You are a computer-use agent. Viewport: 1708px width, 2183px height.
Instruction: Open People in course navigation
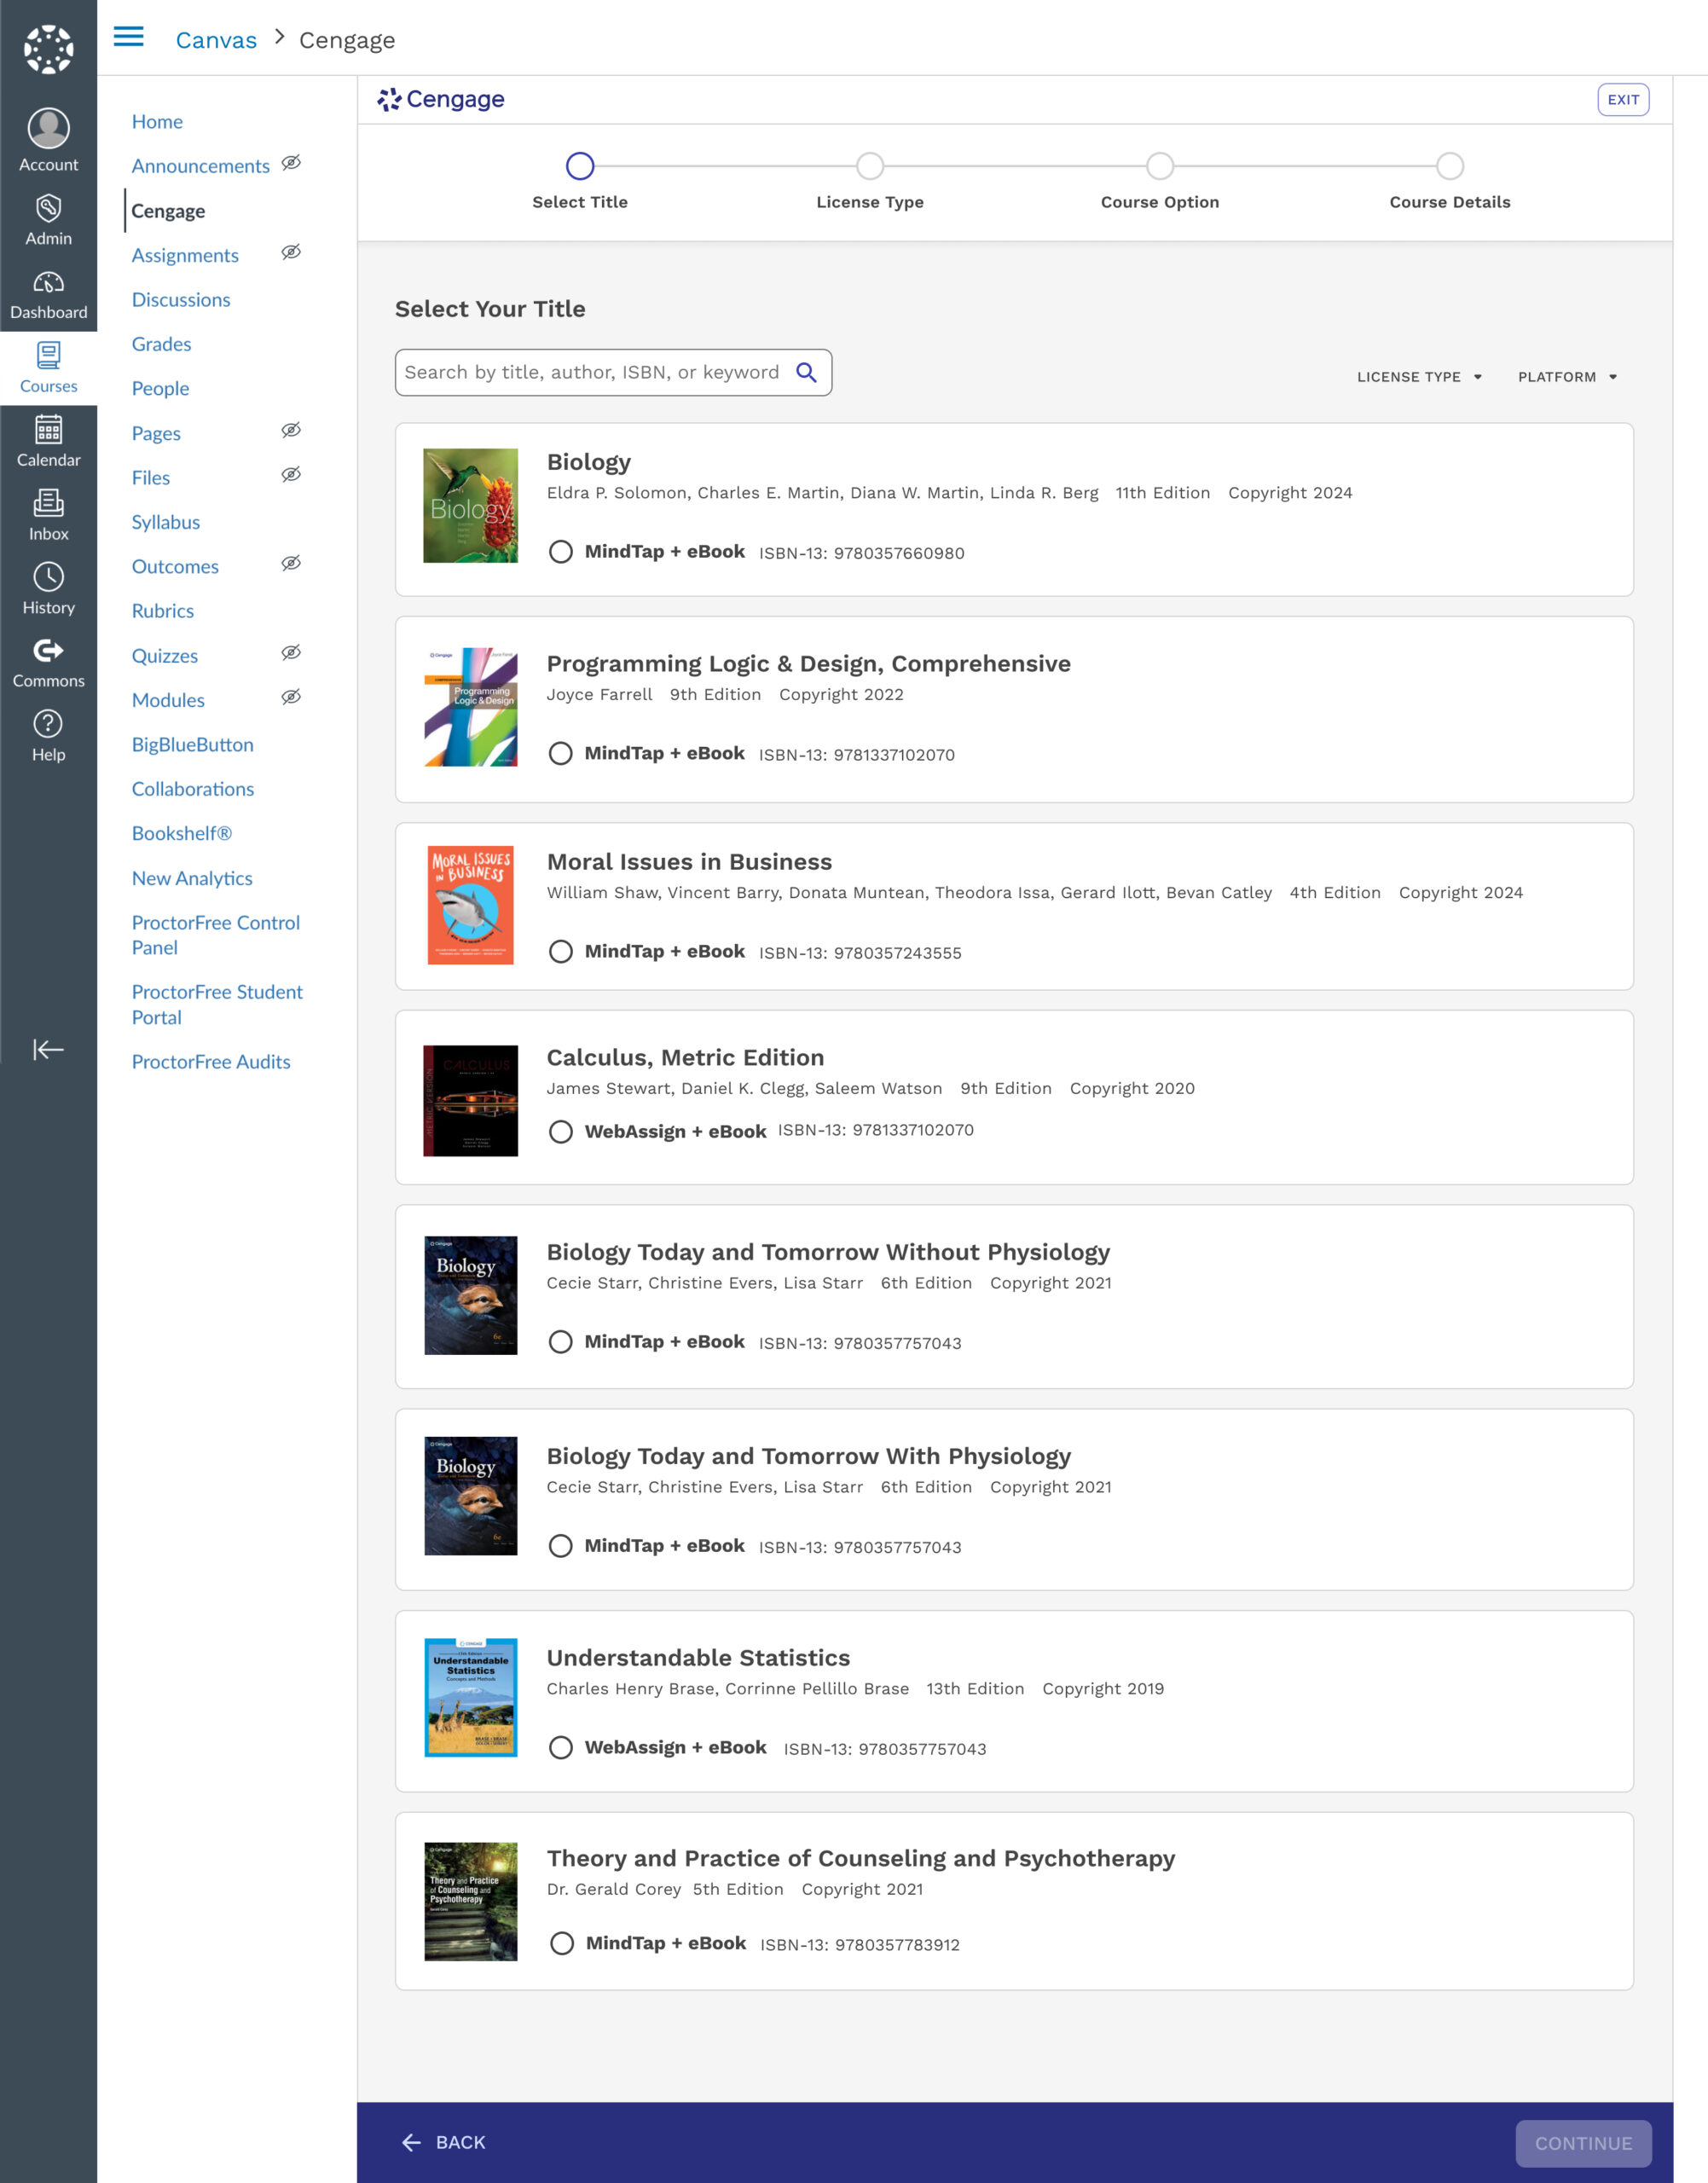point(160,389)
